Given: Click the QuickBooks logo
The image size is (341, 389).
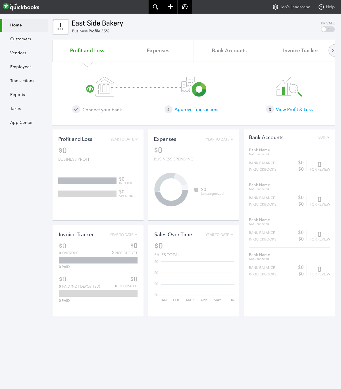Looking at the screenshot, I should point(21,7).
